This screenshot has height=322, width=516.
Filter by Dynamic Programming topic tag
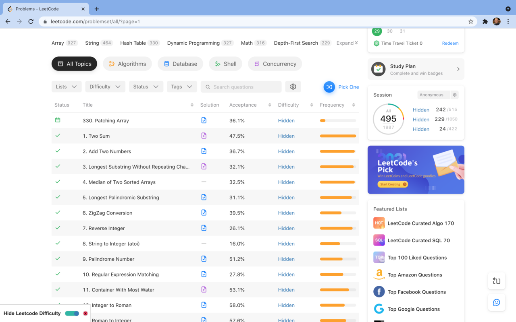200,43
